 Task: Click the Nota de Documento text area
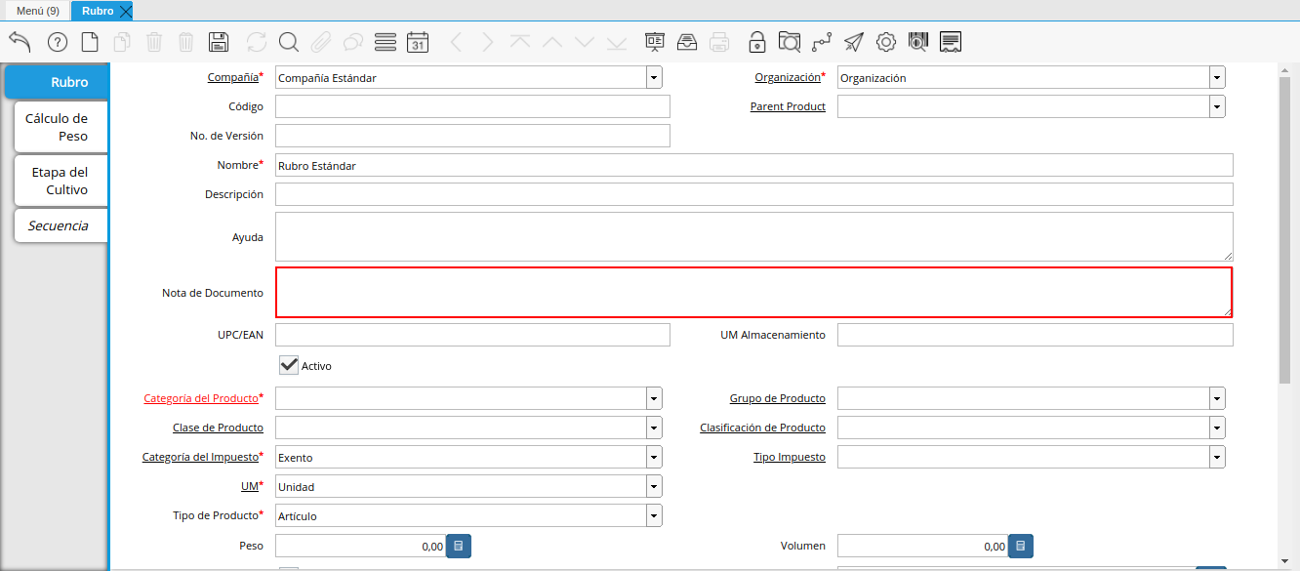point(753,292)
